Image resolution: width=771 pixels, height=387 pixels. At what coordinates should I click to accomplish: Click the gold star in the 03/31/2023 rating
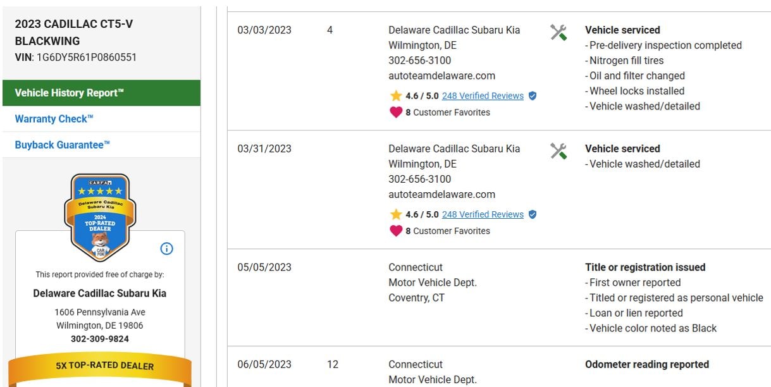pos(396,214)
